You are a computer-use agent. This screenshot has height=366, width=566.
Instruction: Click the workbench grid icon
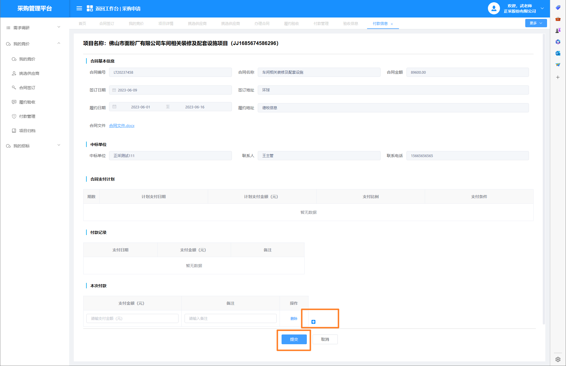(90, 8)
